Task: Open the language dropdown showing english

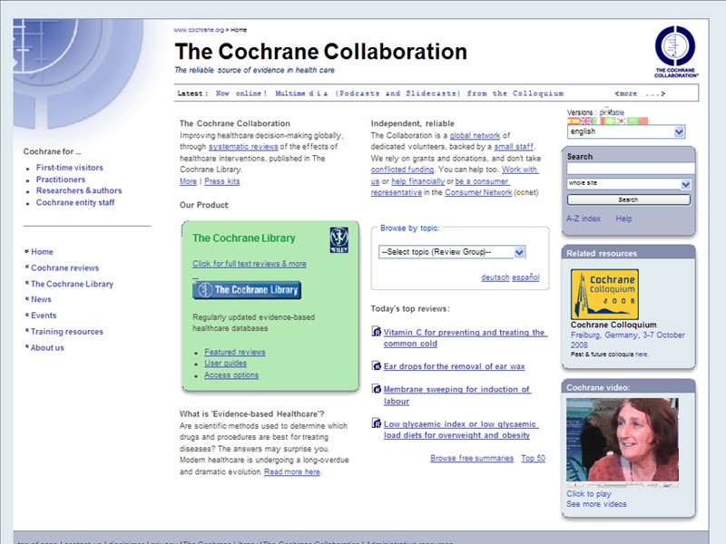Action: coord(626,131)
